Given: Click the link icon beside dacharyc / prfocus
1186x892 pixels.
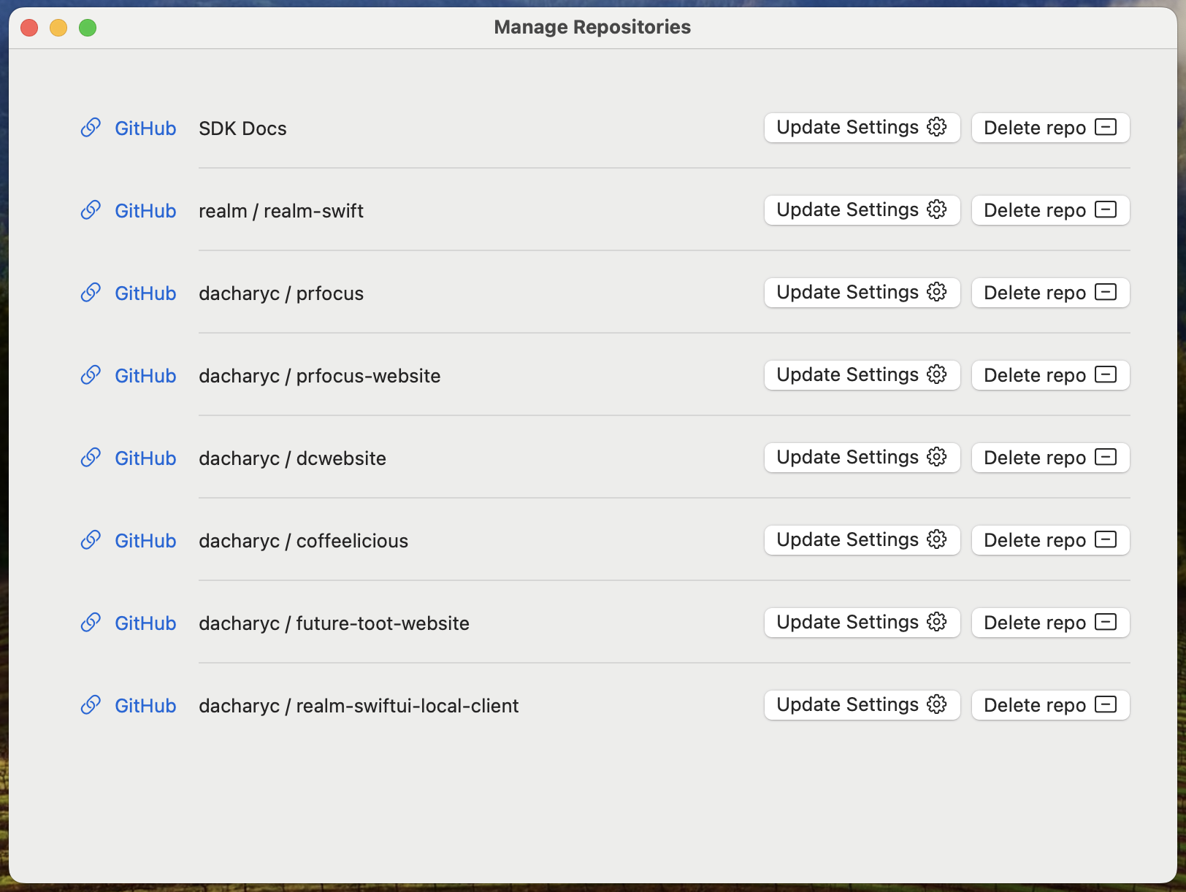Looking at the screenshot, I should (91, 293).
